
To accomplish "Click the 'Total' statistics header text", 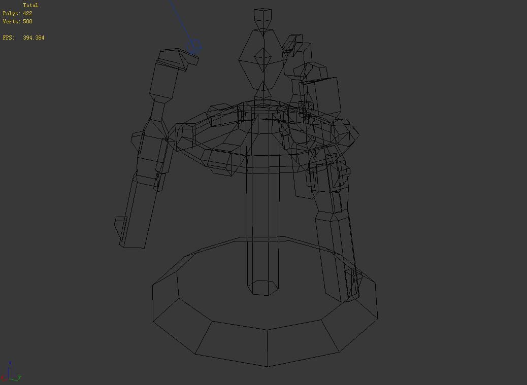I will click(30, 6).
